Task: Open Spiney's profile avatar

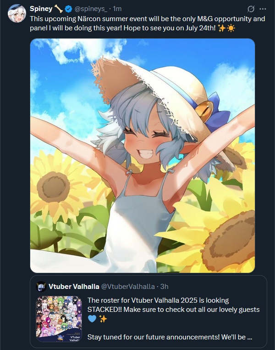Action: tap(17, 13)
